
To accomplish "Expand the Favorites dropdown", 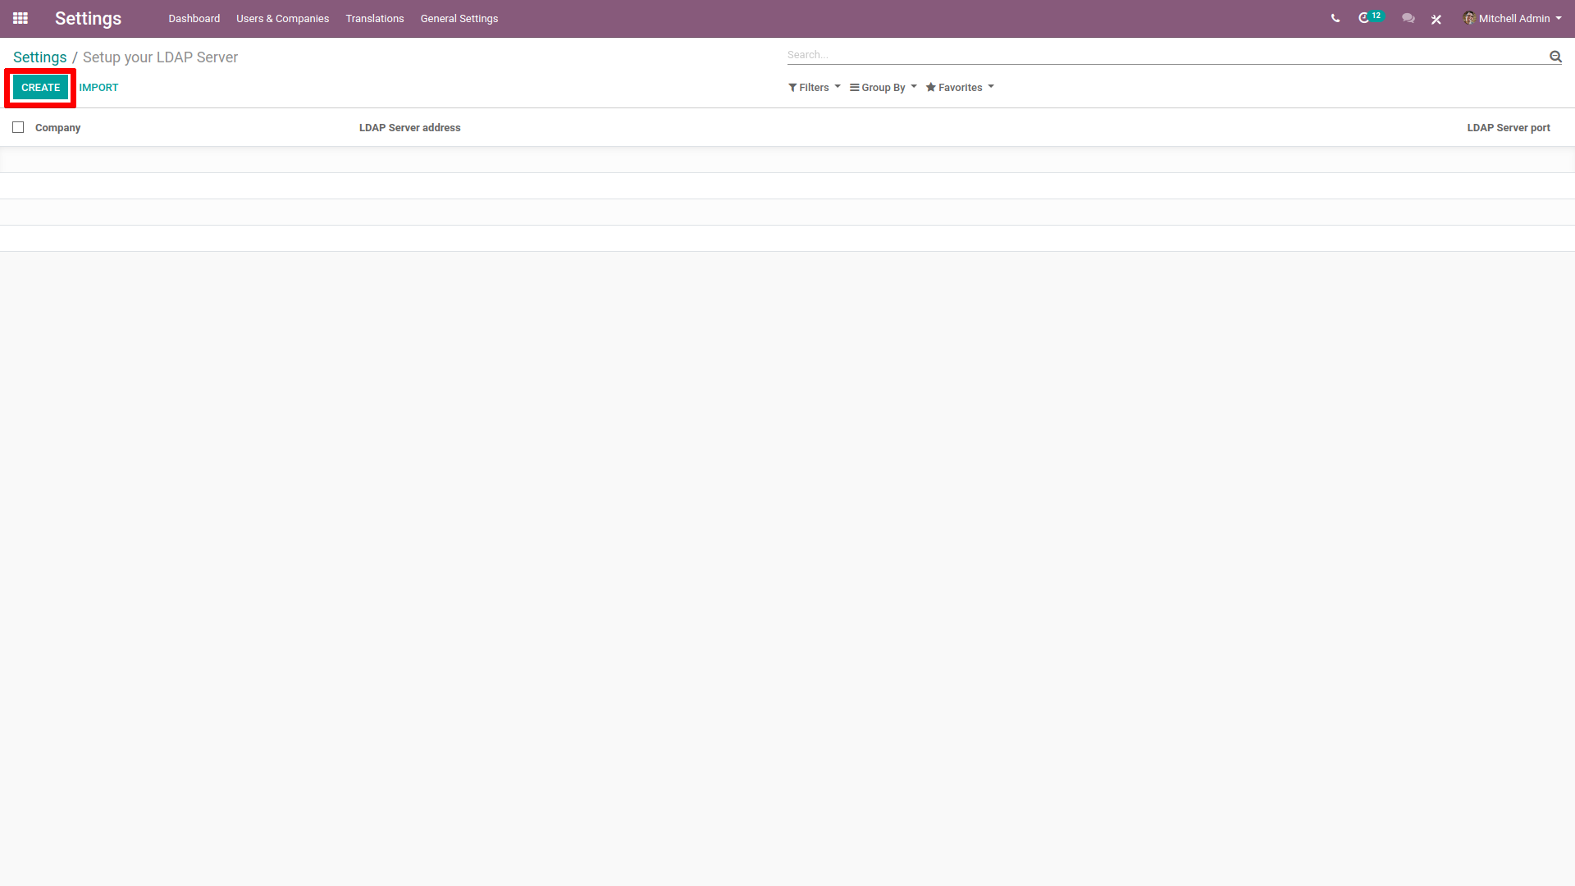I will 961,88.
